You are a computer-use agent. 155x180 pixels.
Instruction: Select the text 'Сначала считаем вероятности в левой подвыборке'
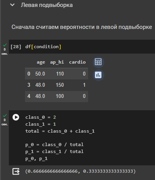(x=82, y=27)
